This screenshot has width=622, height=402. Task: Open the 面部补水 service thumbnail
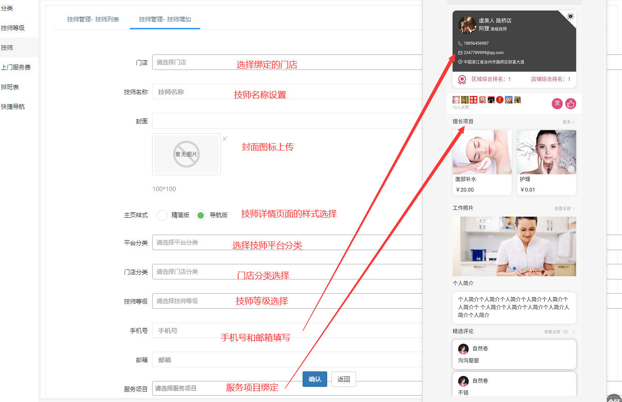point(482,152)
